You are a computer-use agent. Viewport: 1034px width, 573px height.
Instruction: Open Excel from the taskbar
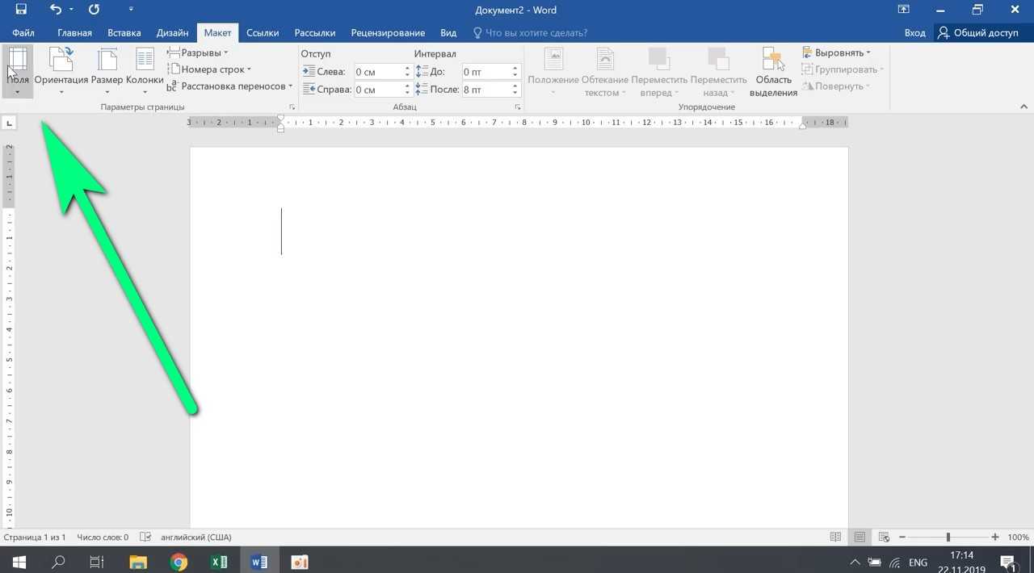(219, 562)
